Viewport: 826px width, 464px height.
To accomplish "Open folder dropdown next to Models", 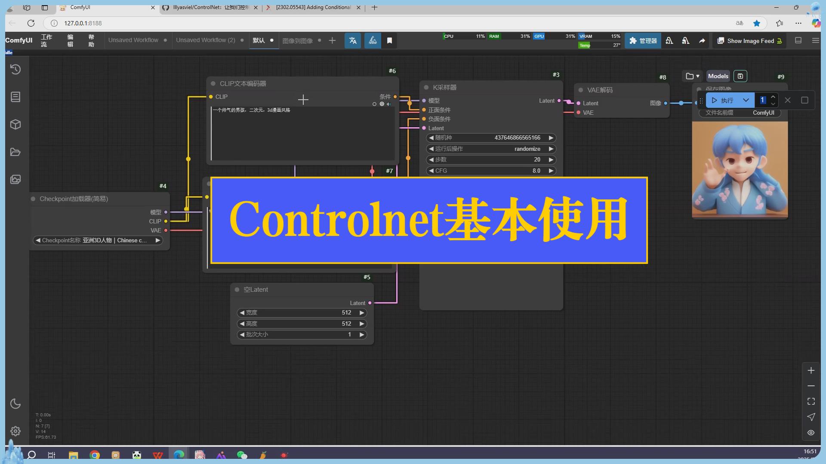I will coord(692,76).
